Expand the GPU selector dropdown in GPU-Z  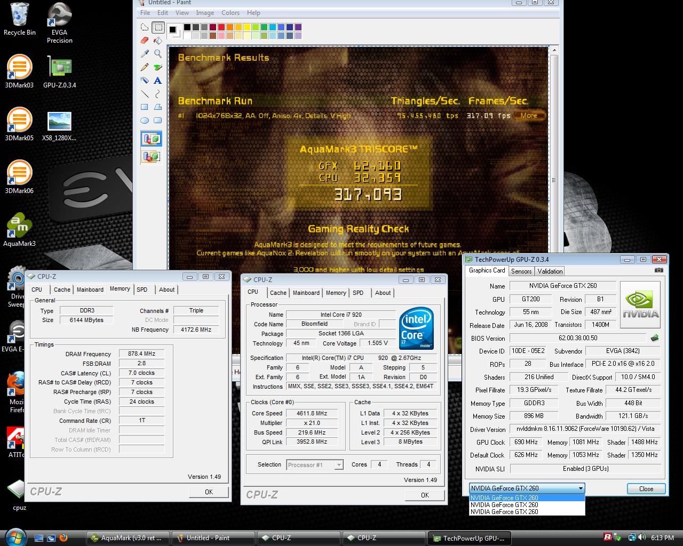[x=581, y=488]
